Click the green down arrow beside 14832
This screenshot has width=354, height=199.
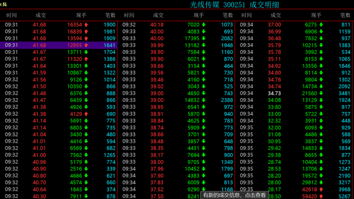tap(204, 100)
